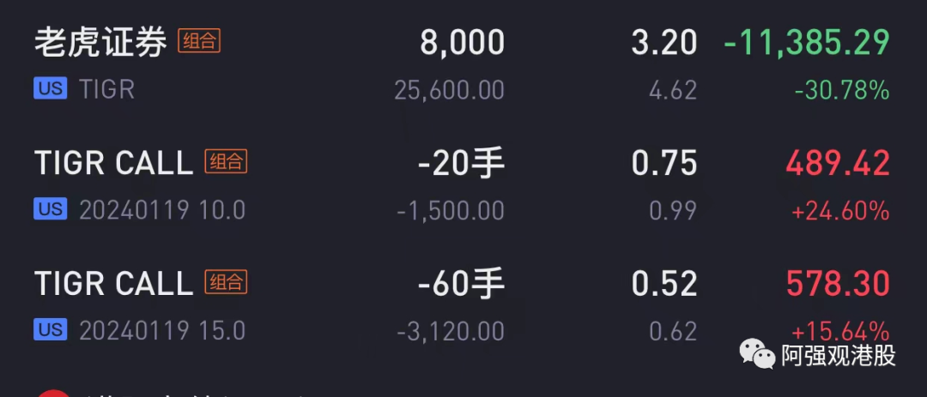Tap the +24.60% gain percentage
The image size is (927, 397).
tap(840, 210)
